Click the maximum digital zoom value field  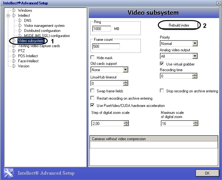pos(177,123)
